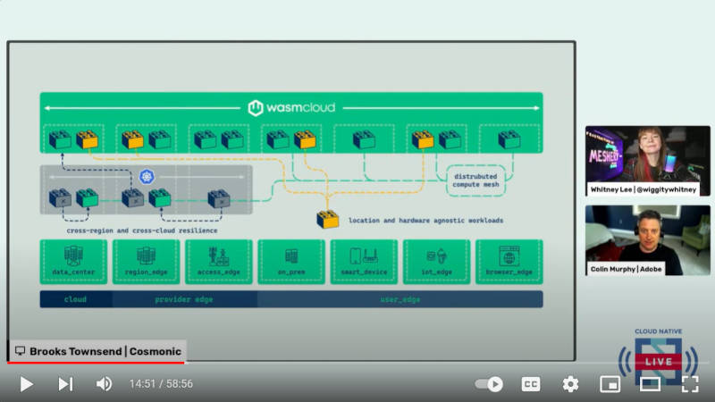The width and height of the screenshot is (715, 402).
Task: Click the 14:51 / 58:56 time display
Action: tap(161, 384)
